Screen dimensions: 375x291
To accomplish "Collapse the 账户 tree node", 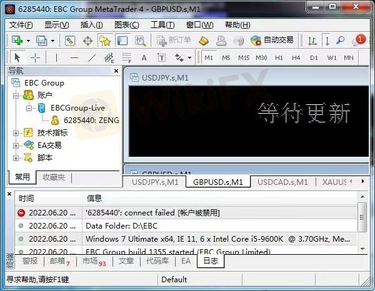I will [16, 96].
